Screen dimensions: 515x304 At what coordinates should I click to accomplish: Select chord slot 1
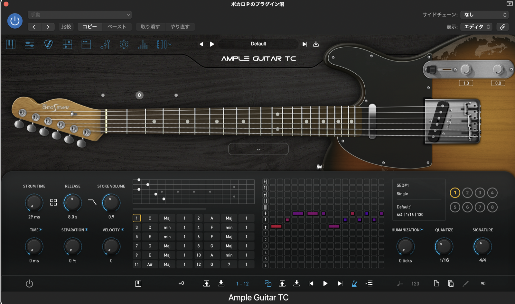tap(136, 218)
